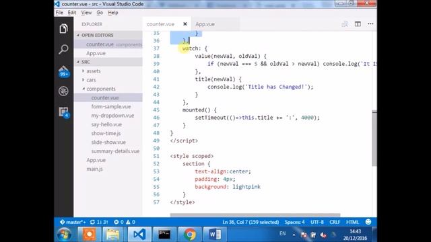Change language mode via HTML
This screenshot has width=431, height=242.
tap(352, 222)
